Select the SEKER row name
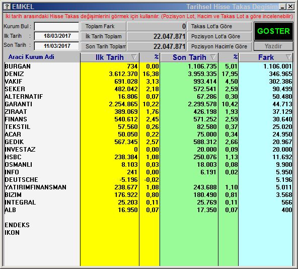Screen dimensions: 298x269 pyautogui.click(x=15, y=89)
